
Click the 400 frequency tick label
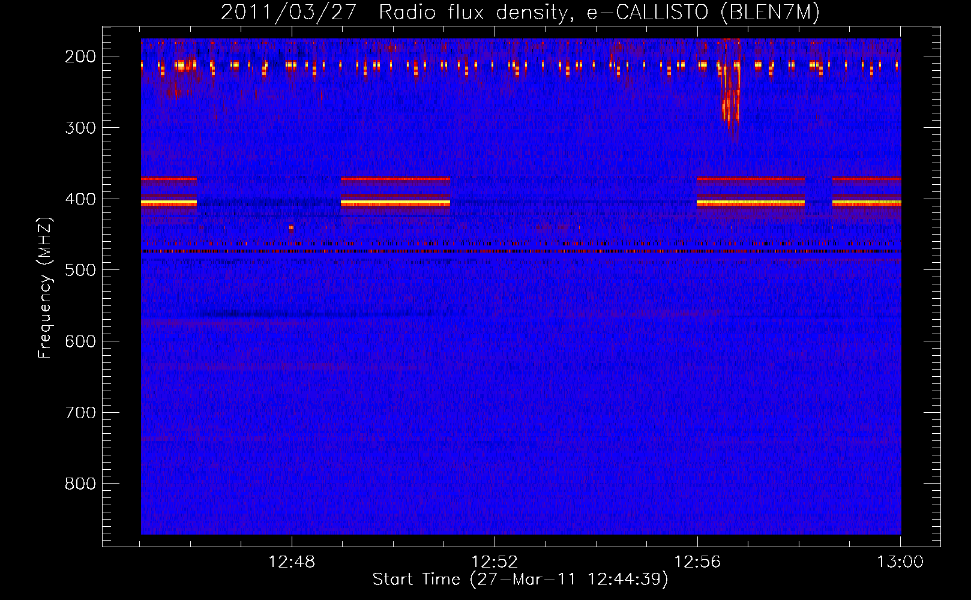80,199
